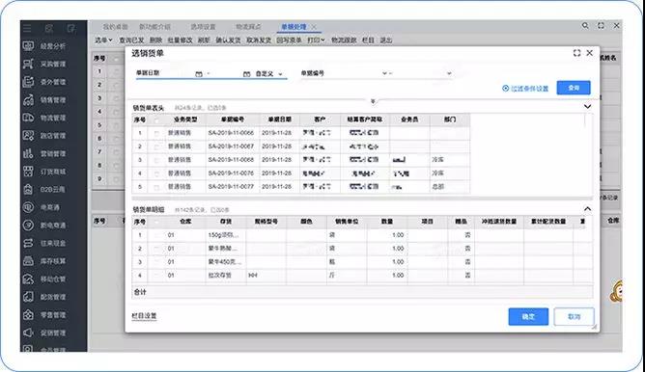This screenshot has width=645, height=372.
Task: Open 经营分析 module in sidebar
Action: click(x=44, y=46)
